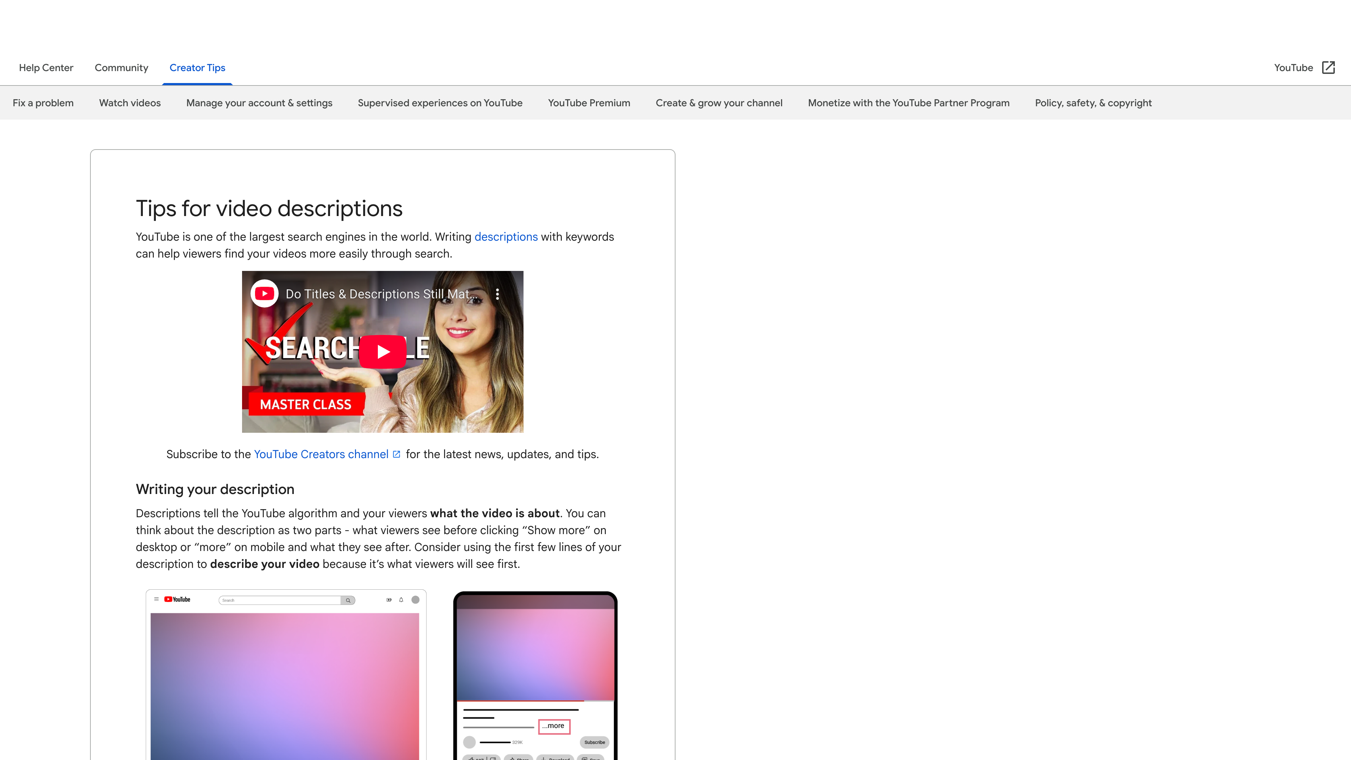Click the external-link YouTube icon at top right
The height and width of the screenshot is (760, 1351).
(1329, 68)
